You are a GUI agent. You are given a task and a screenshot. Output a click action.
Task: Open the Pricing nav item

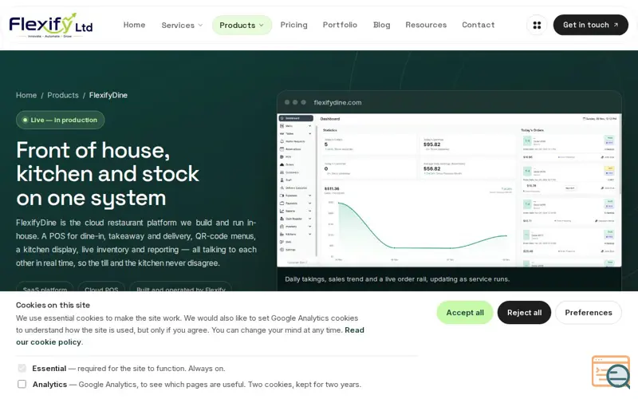[293, 25]
